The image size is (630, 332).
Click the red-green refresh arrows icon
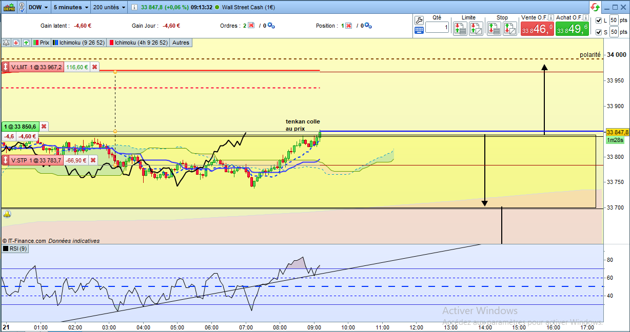point(595,7)
